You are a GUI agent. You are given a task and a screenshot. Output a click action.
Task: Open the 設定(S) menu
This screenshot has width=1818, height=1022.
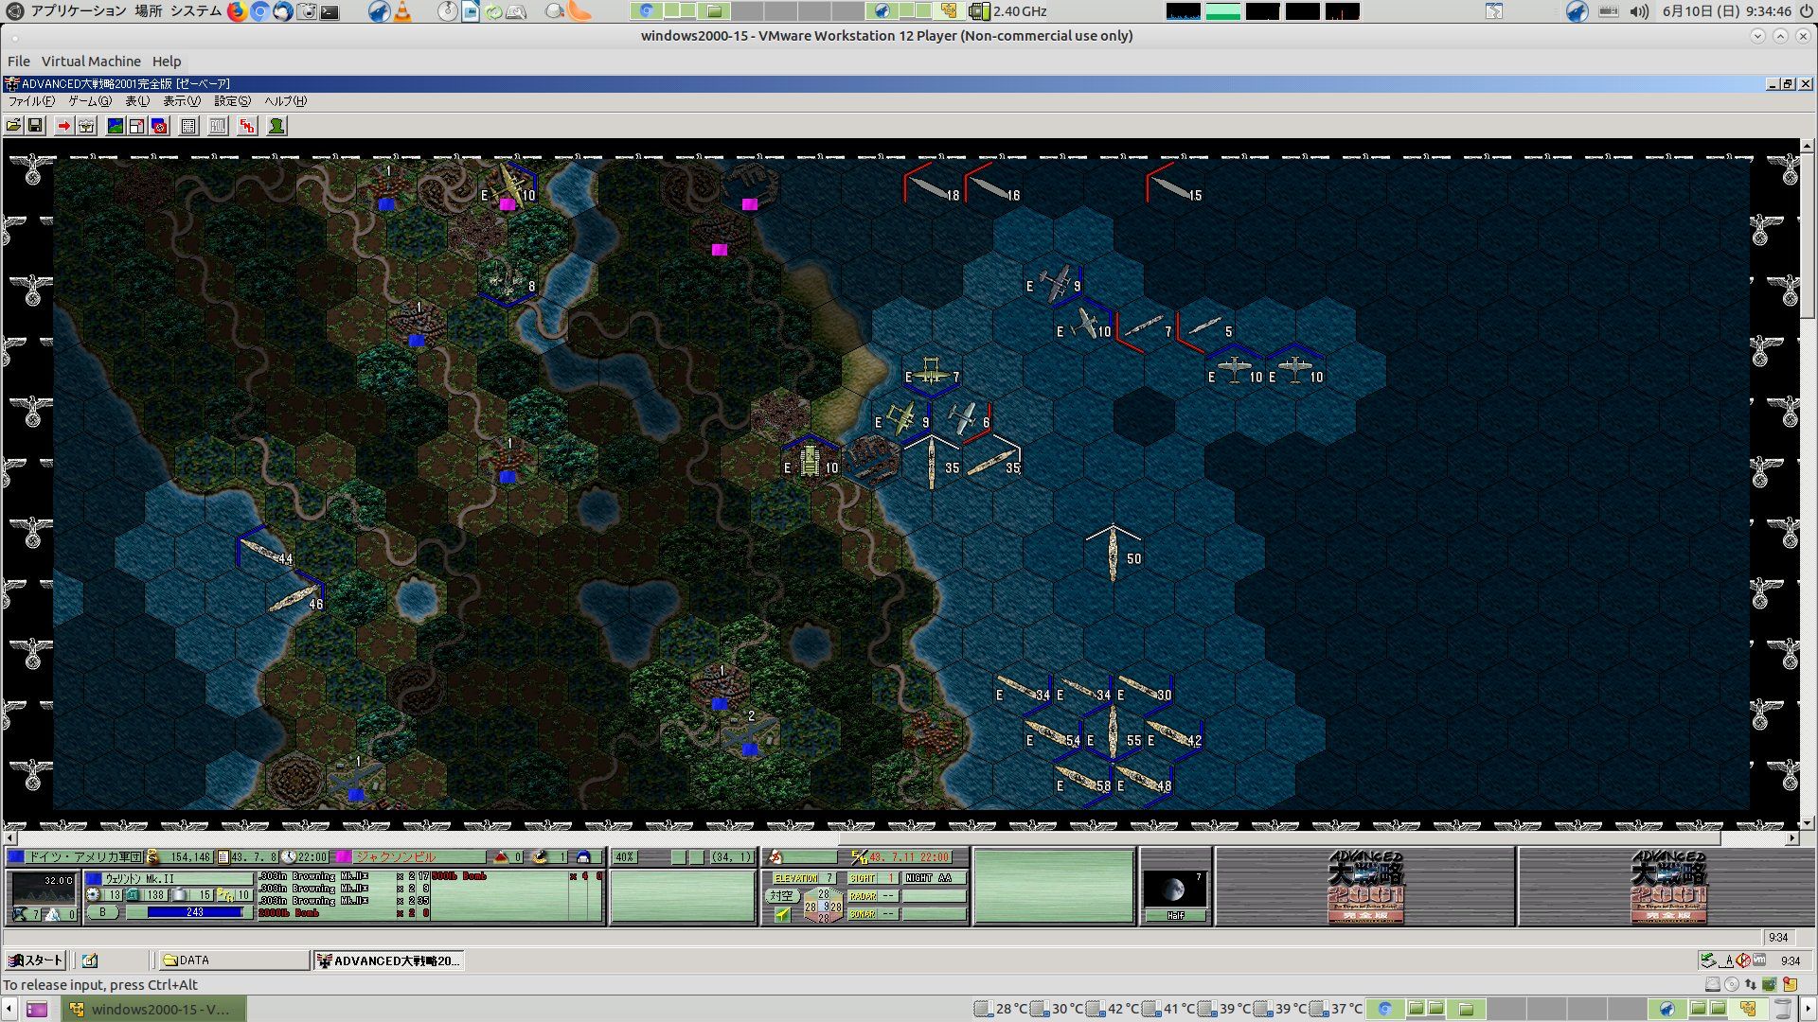point(232,101)
